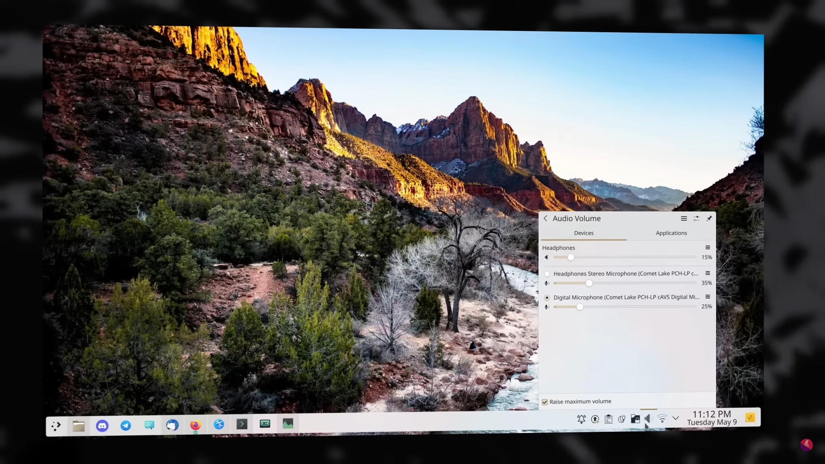Click the yellow sticky note panel icon
Viewport: 825px width, 464px height.
pos(750,417)
